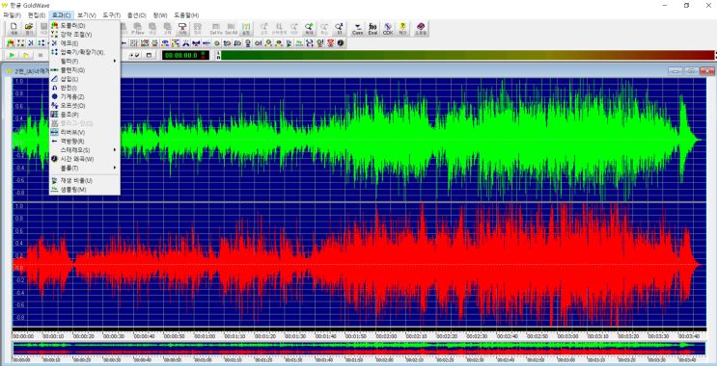Open the Eval expression evaluator icon
717x366 pixels.
tap(372, 28)
